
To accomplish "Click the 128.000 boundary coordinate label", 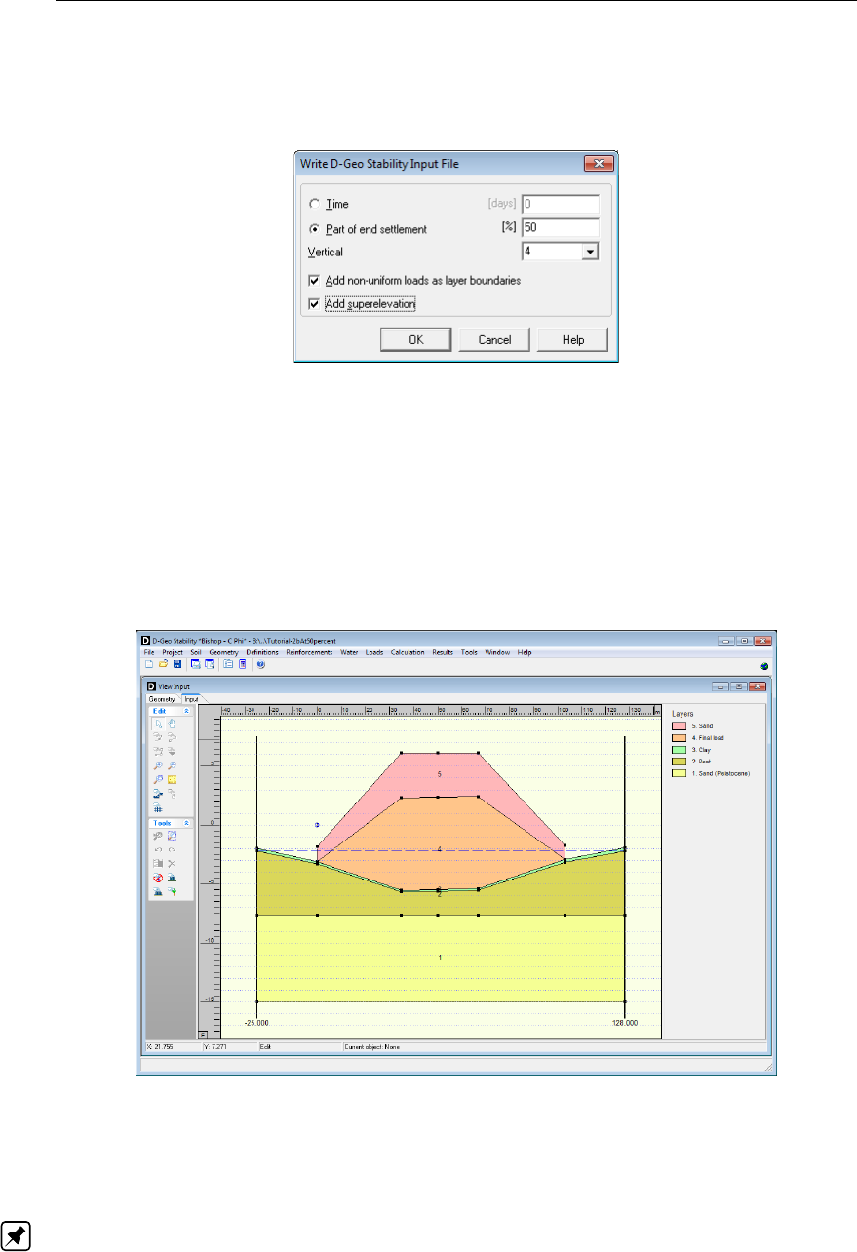I will click(x=624, y=1023).
